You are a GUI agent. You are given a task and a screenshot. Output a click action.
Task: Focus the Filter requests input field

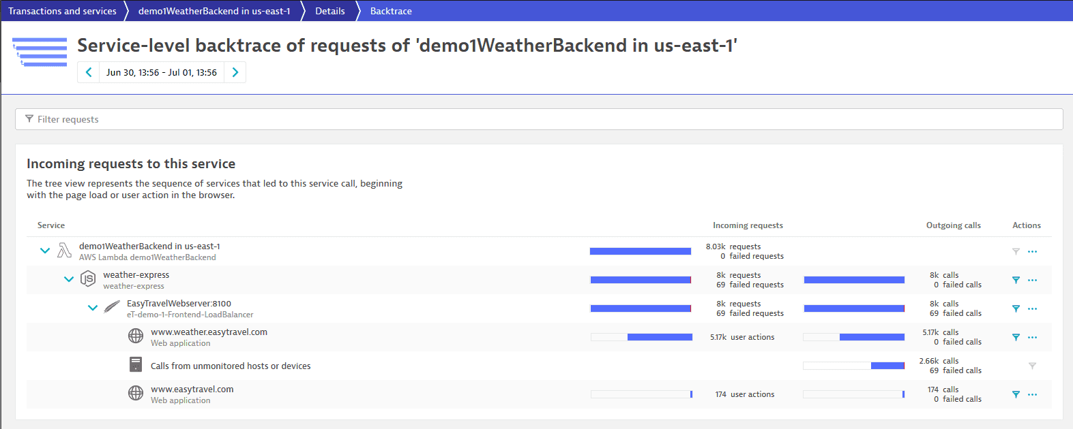coord(539,119)
